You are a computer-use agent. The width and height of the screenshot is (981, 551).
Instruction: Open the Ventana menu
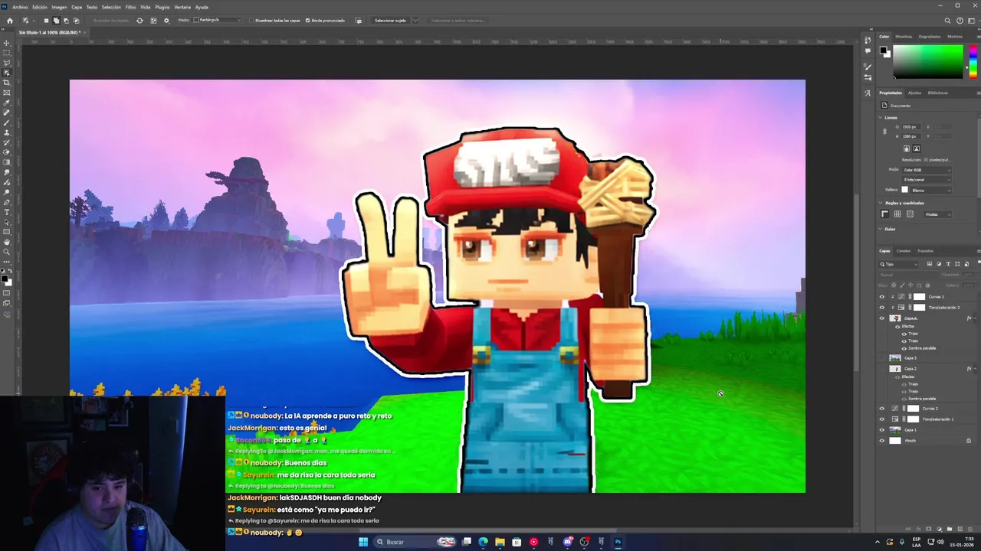[182, 7]
